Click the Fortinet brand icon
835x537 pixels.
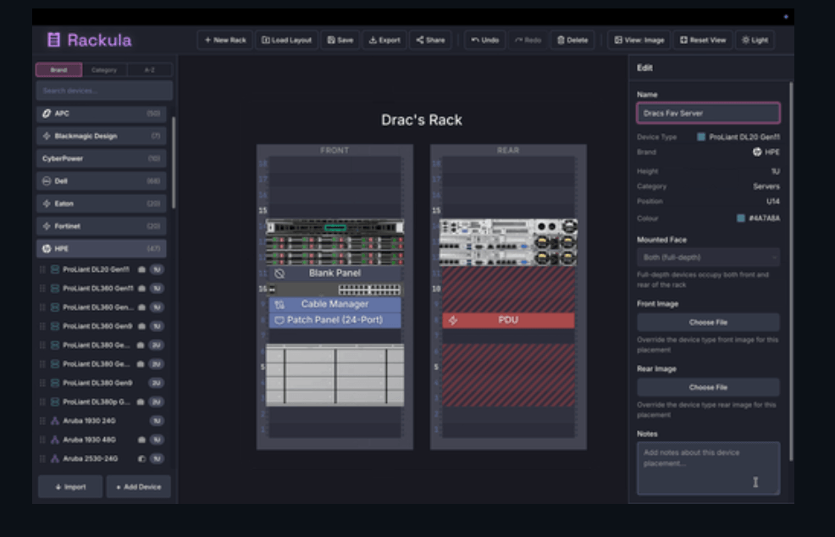(x=47, y=226)
